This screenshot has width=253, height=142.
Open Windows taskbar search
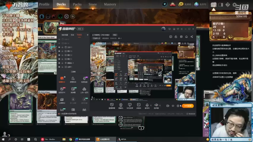click(x=9, y=139)
